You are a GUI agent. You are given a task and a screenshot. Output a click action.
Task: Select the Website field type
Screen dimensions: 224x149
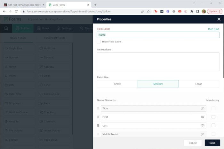19,122
